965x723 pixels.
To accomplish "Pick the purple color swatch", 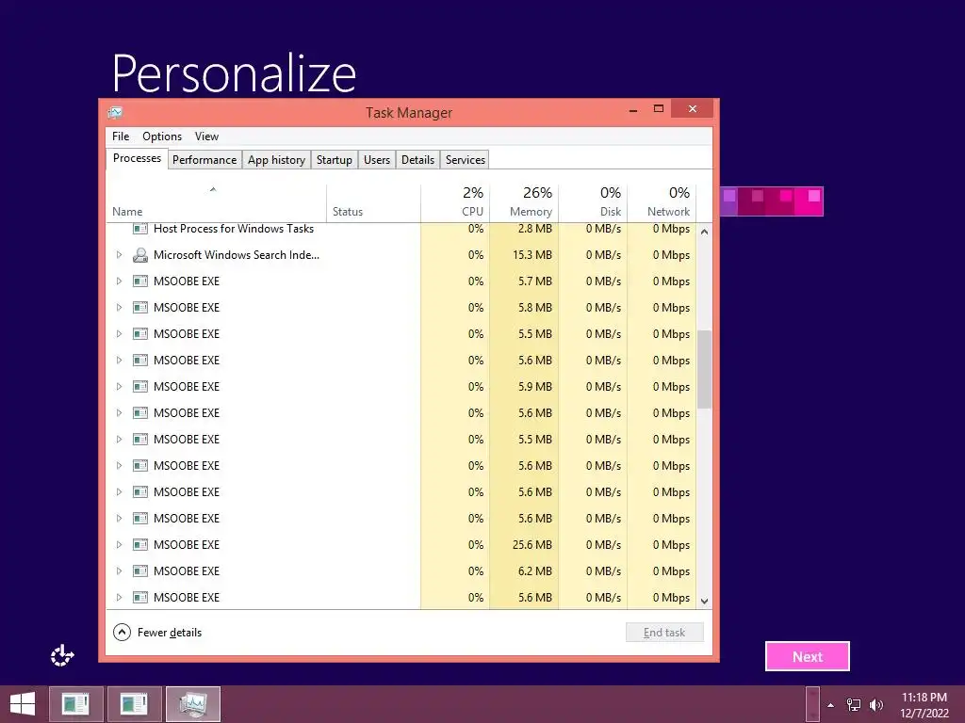I will coord(728,201).
